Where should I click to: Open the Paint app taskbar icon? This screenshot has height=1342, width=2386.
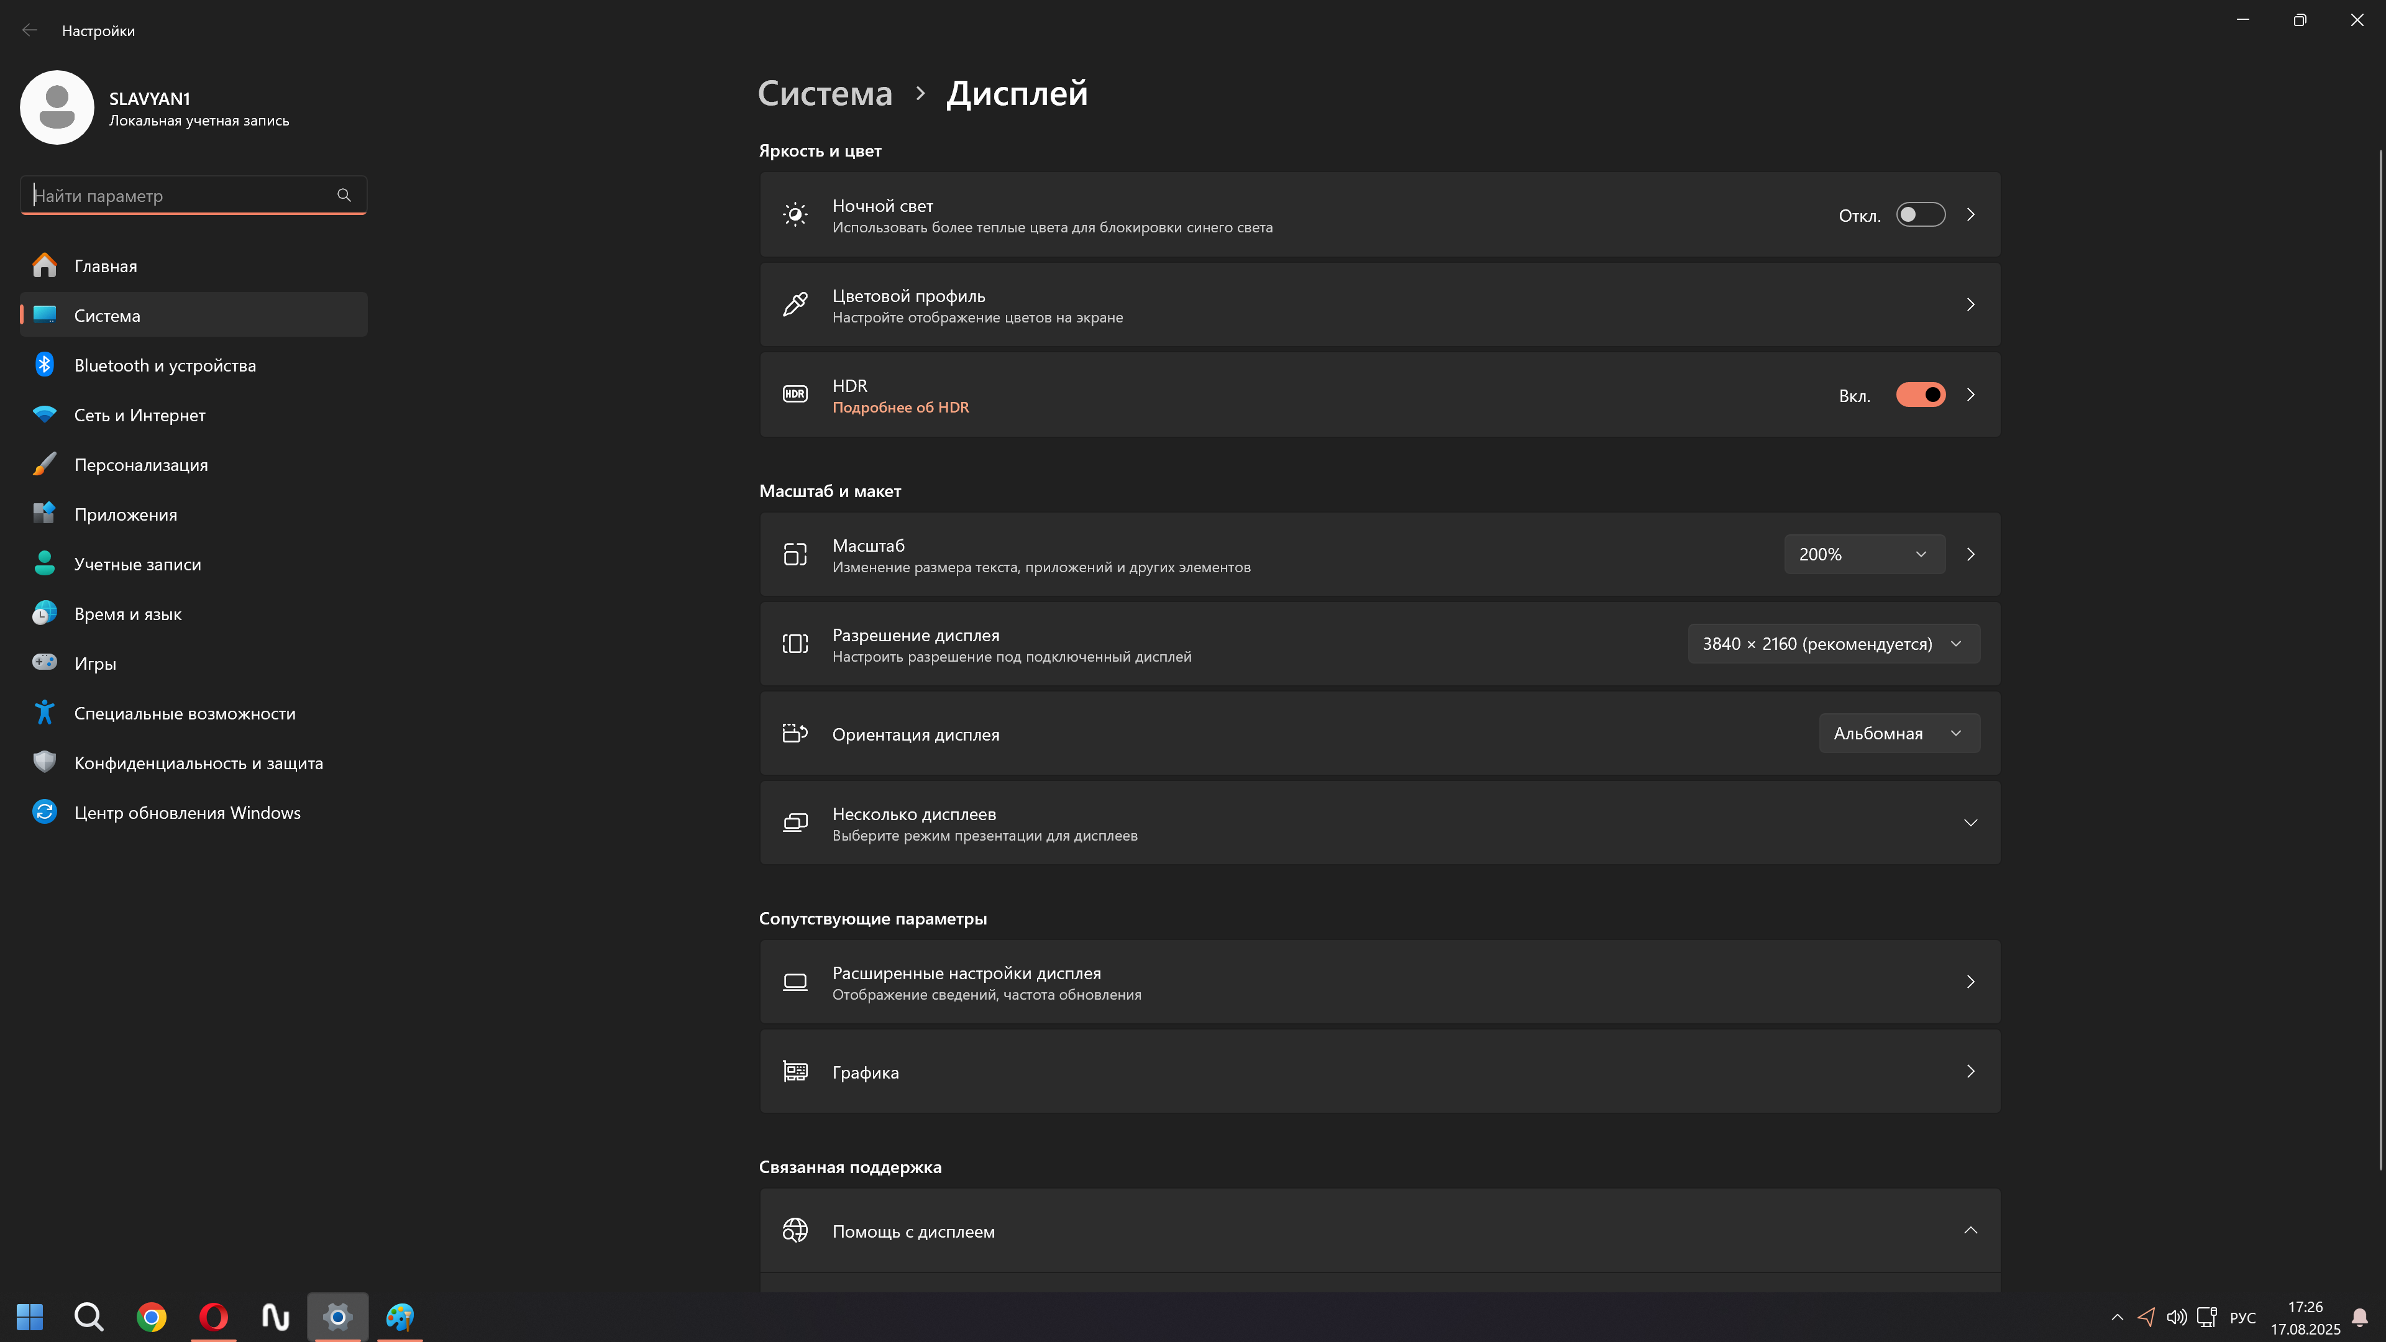coord(400,1316)
